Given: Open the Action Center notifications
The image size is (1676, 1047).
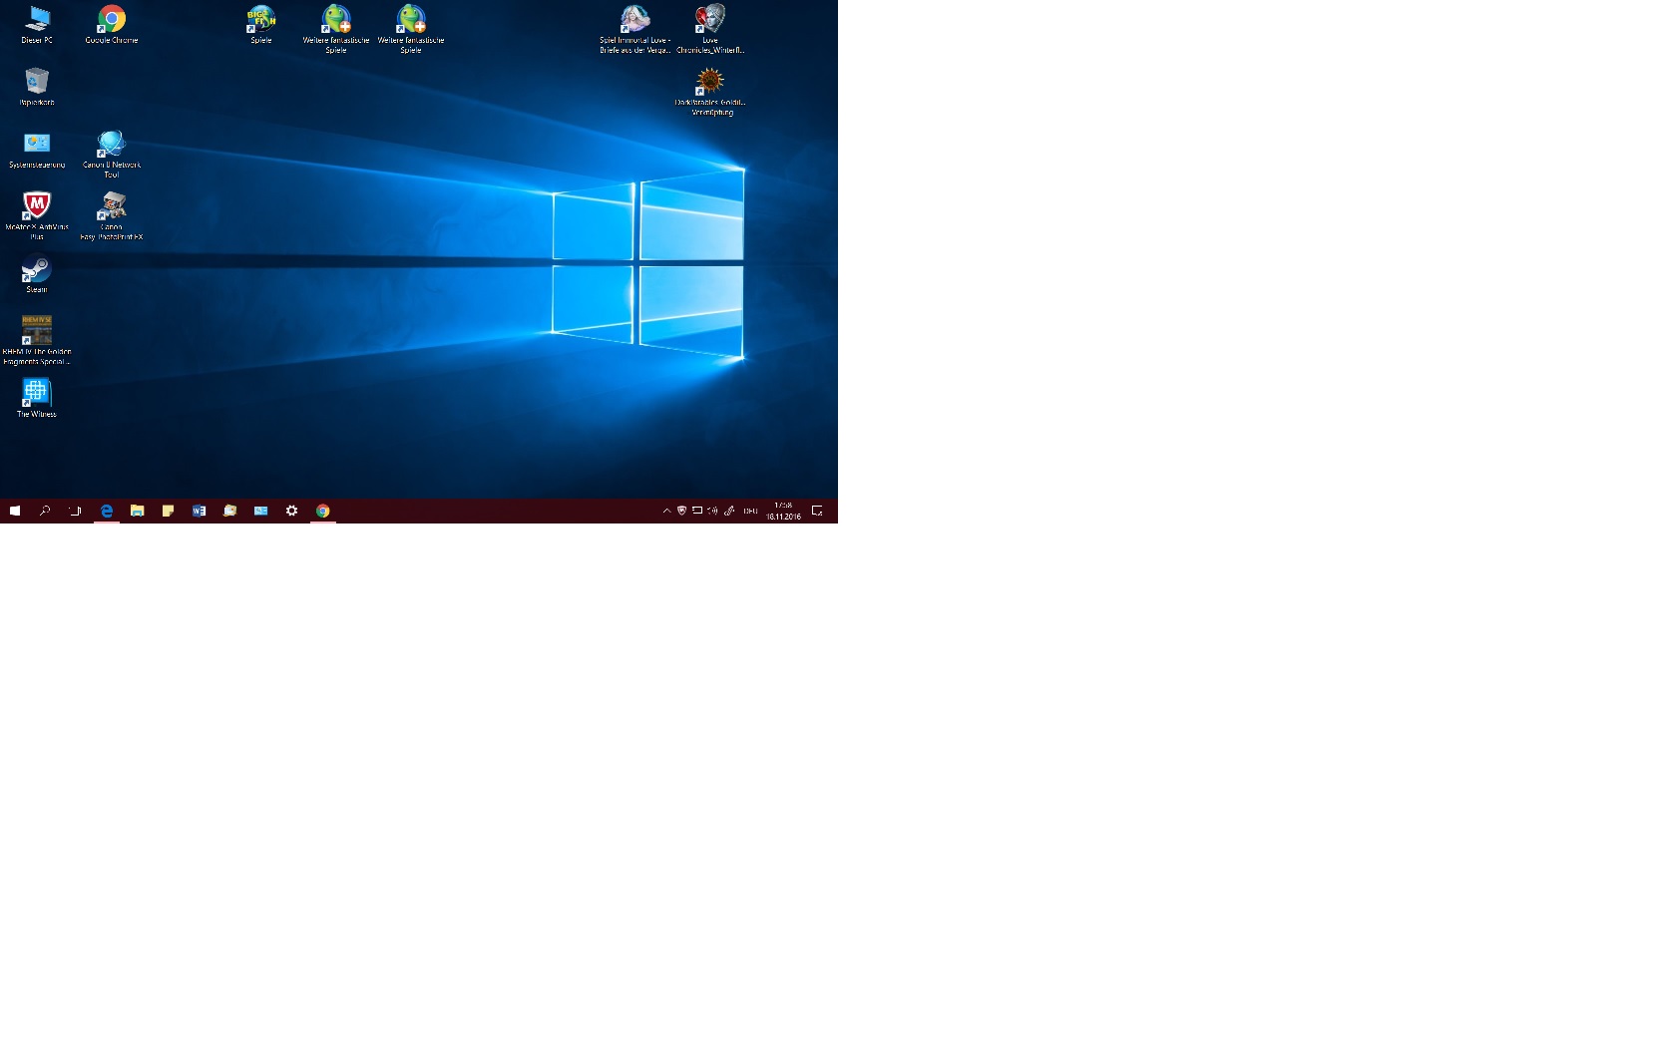Looking at the screenshot, I should click(x=817, y=511).
